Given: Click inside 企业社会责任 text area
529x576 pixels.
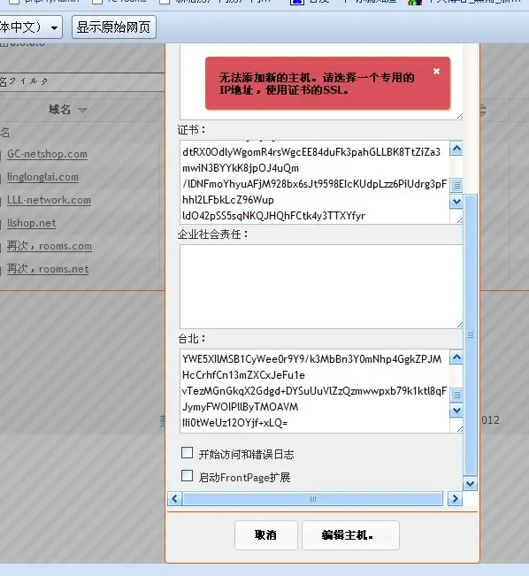Looking at the screenshot, I should click(321, 287).
